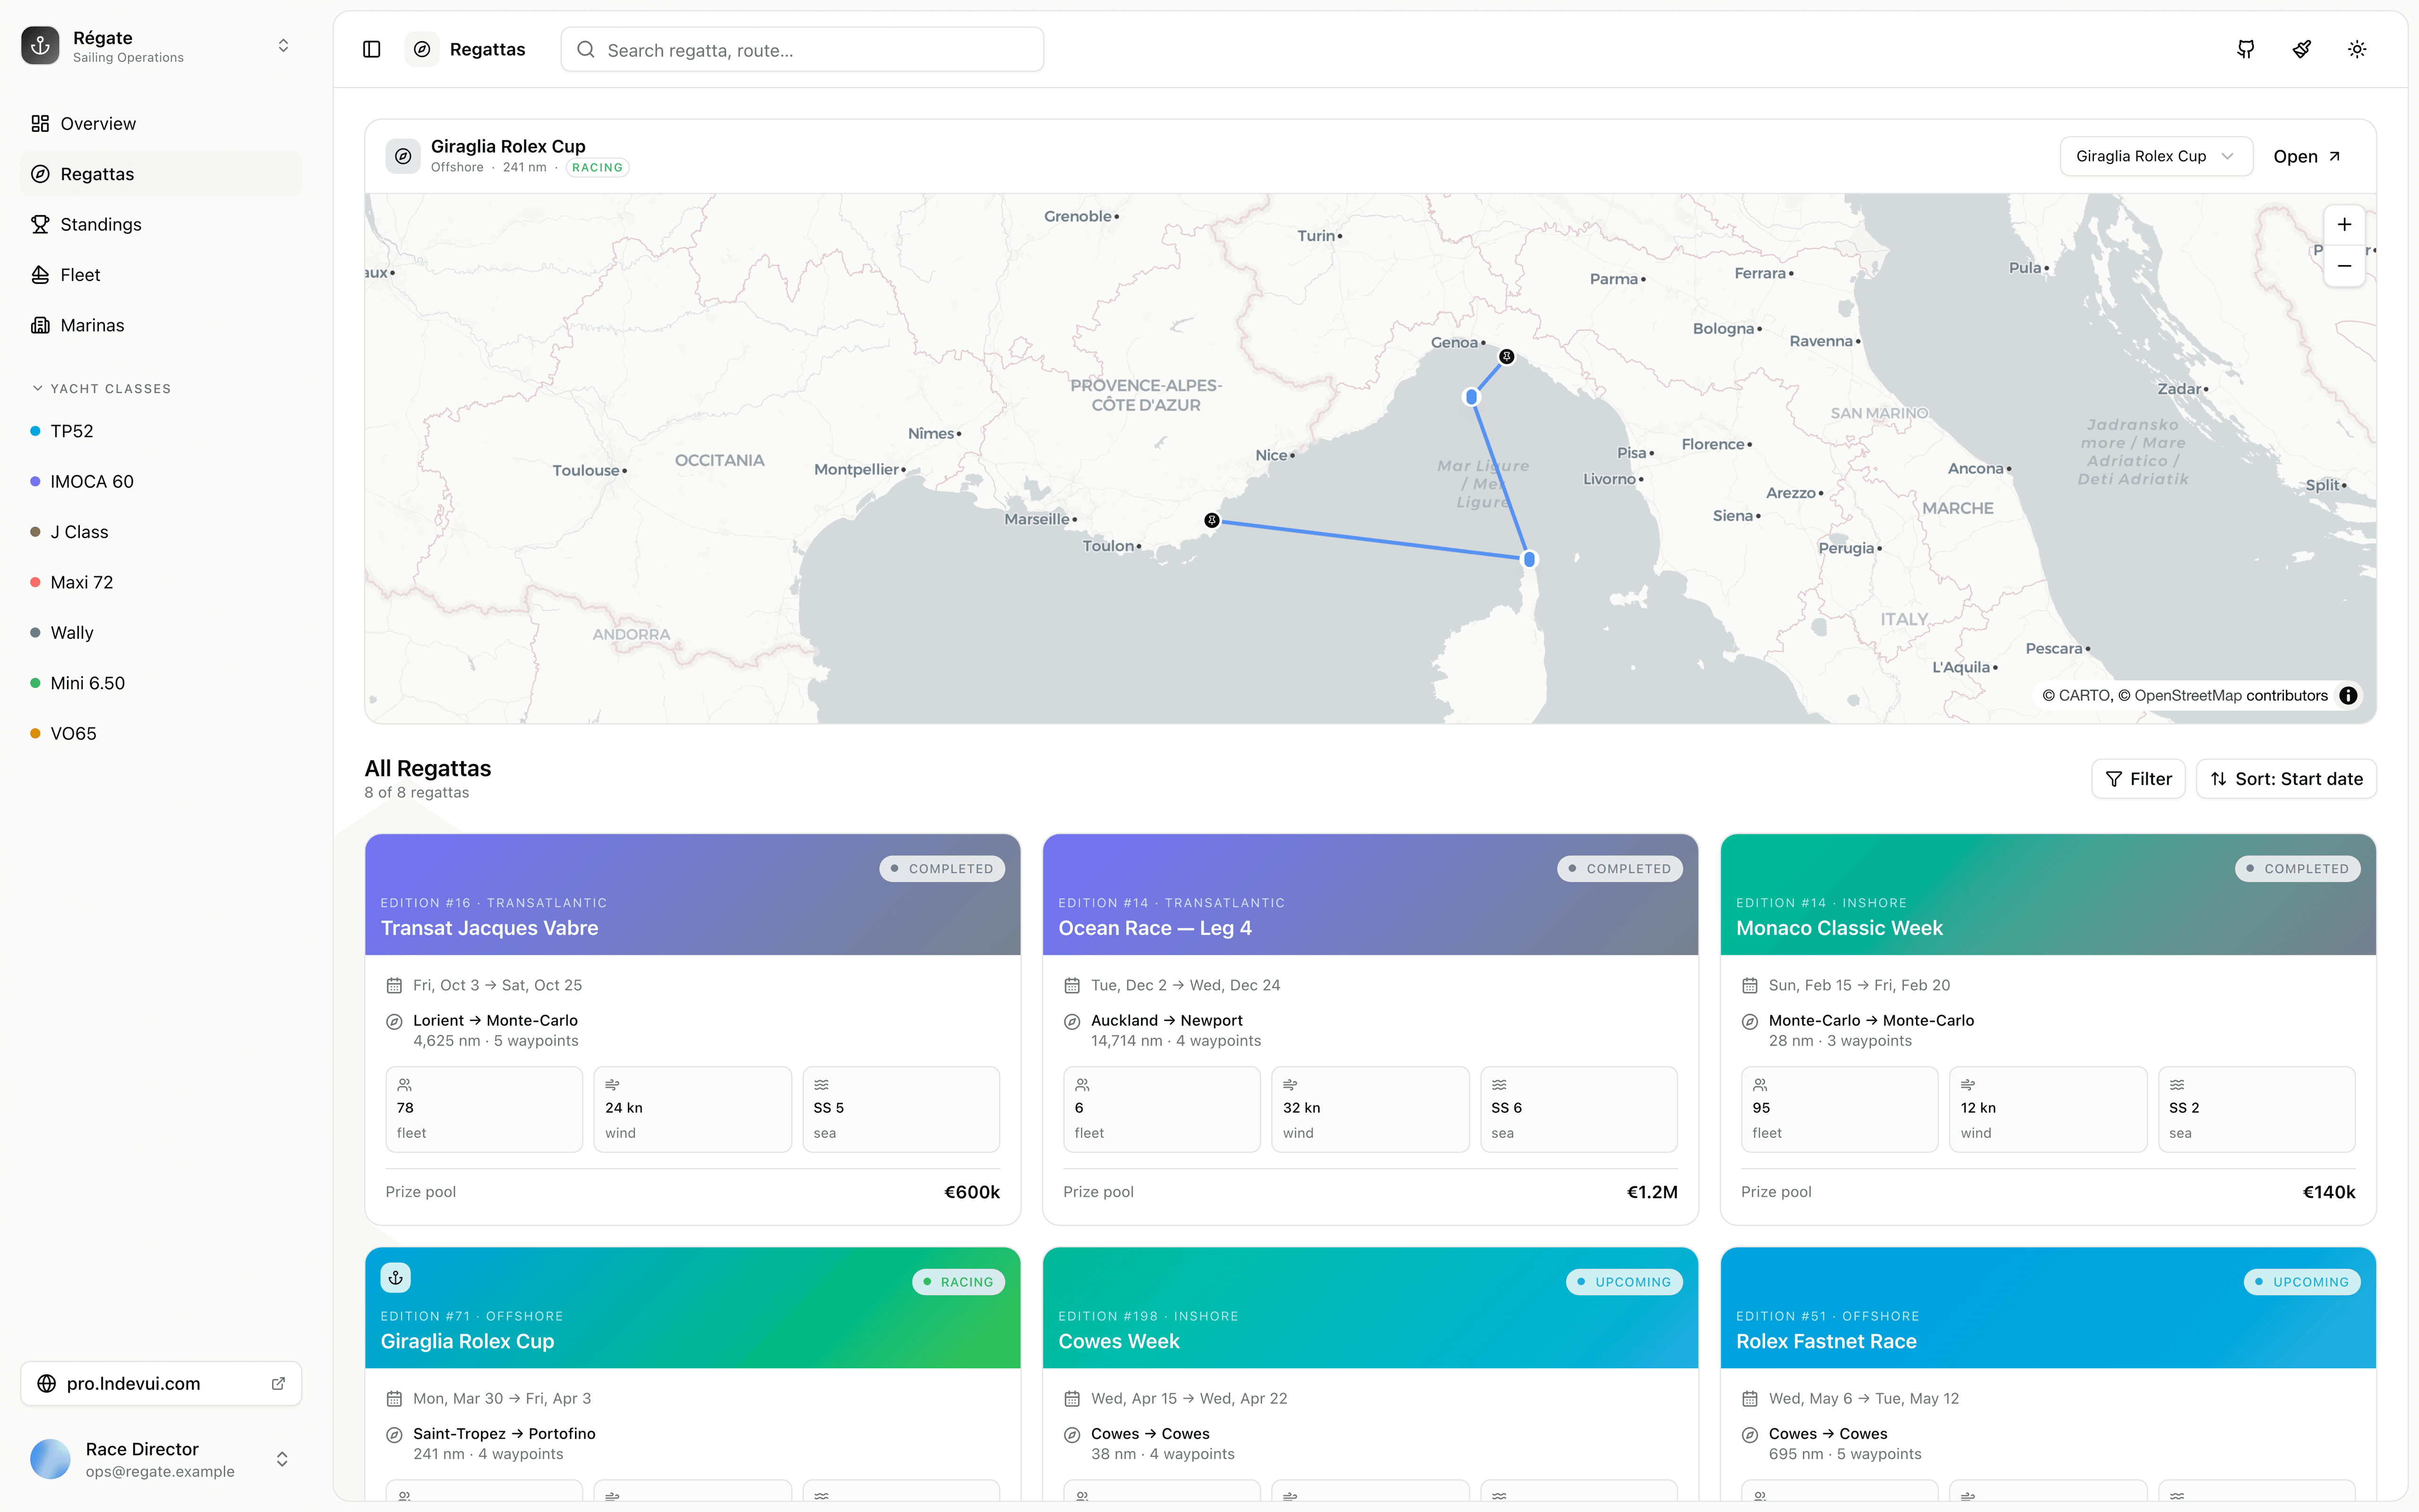Click calendar icon on Transat Jacques Vabre card
The image size is (2419, 1512).
coord(394,986)
